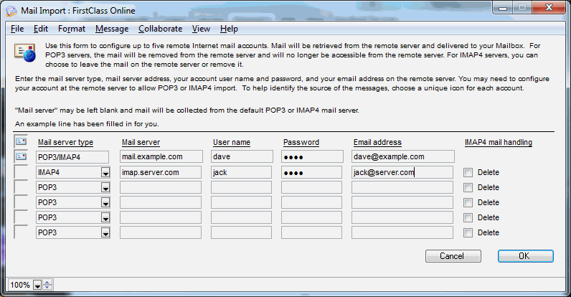The width and height of the screenshot is (571, 297).
Task: Enable Delete checkbox for imap.server.com row
Action: (468, 172)
